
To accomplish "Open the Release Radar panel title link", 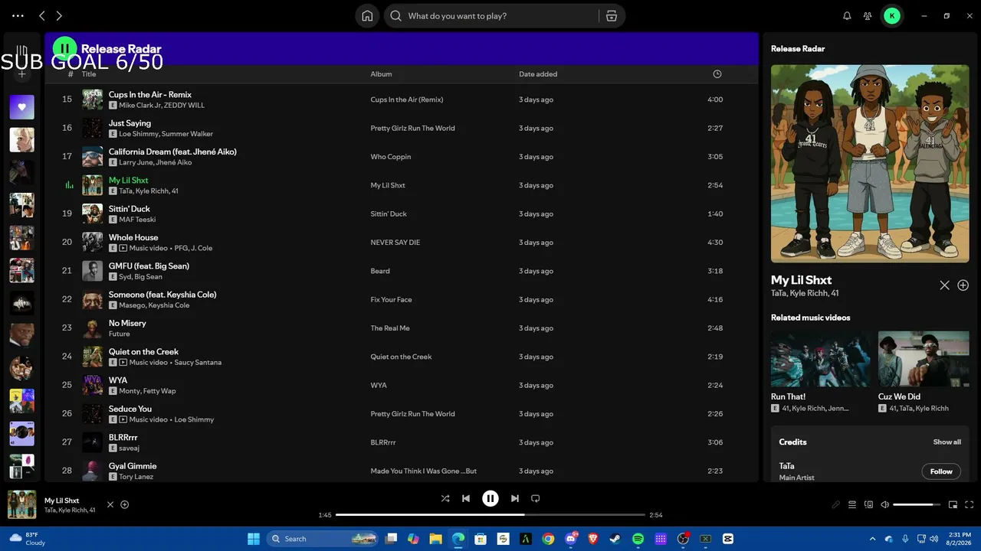I will 798,48.
